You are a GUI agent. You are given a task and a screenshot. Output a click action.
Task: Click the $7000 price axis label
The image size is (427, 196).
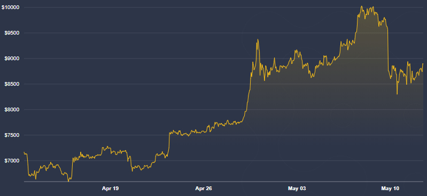(x=11, y=160)
